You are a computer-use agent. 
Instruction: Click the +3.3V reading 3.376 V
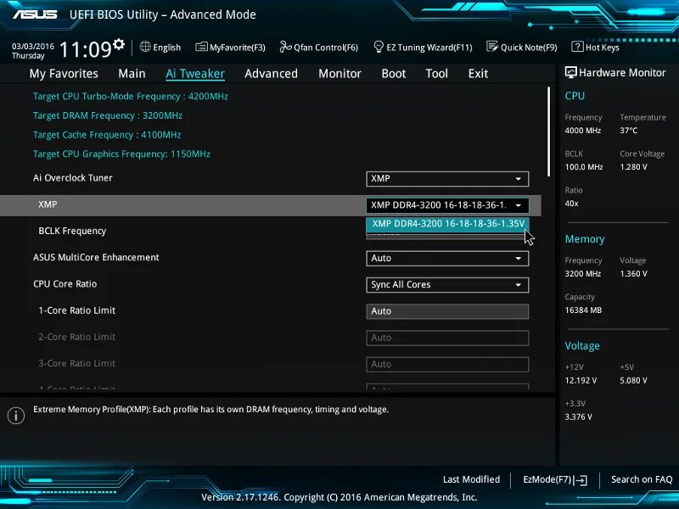(579, 417)
